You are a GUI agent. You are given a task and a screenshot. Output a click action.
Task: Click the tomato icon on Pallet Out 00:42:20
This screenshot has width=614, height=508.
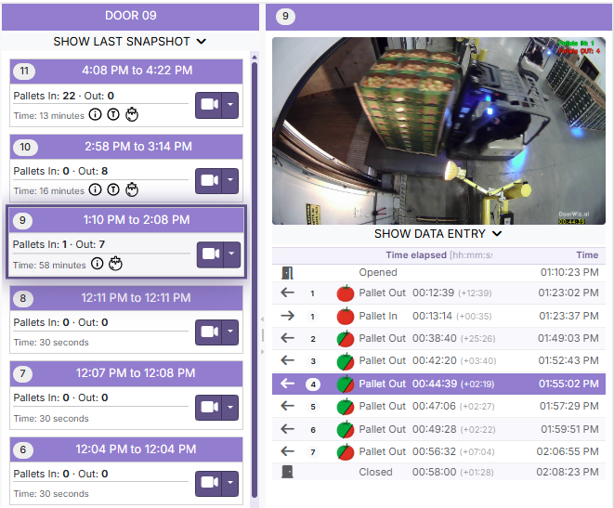click(346, 361)
